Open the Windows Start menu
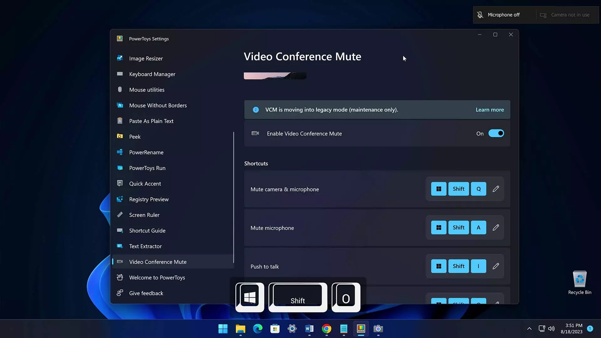601x338 pixels. 223,329
